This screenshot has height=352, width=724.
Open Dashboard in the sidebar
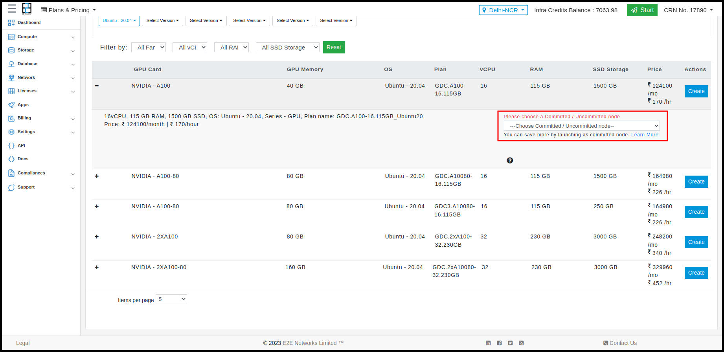(29, 23)
